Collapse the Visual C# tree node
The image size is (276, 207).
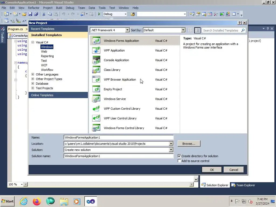coord(33,42)
